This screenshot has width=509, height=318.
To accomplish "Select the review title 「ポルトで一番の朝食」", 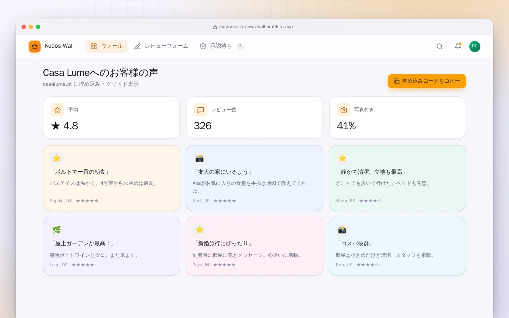I will pyautogui.click(x=80, y=172).
